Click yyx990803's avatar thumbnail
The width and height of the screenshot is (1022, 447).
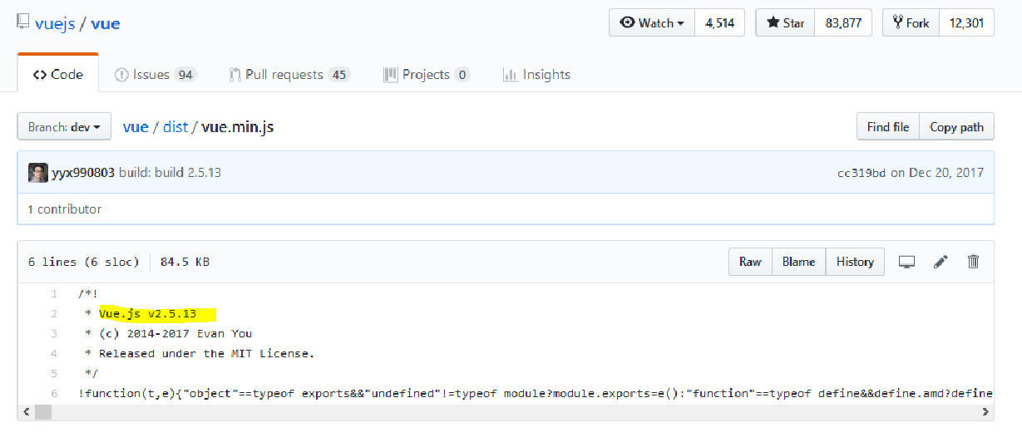(x=38, y=173)
